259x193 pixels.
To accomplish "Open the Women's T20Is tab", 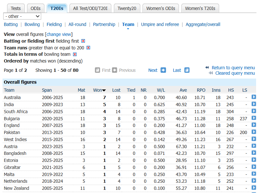I will pyautogui.click(x=200, y=8).
